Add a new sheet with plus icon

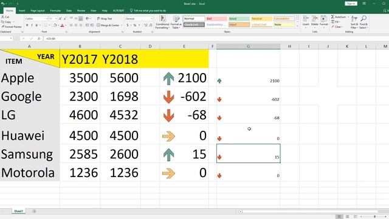pyautogui.click(x=34, y=211)
